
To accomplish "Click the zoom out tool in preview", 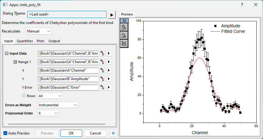I will (x=124, y=35).
